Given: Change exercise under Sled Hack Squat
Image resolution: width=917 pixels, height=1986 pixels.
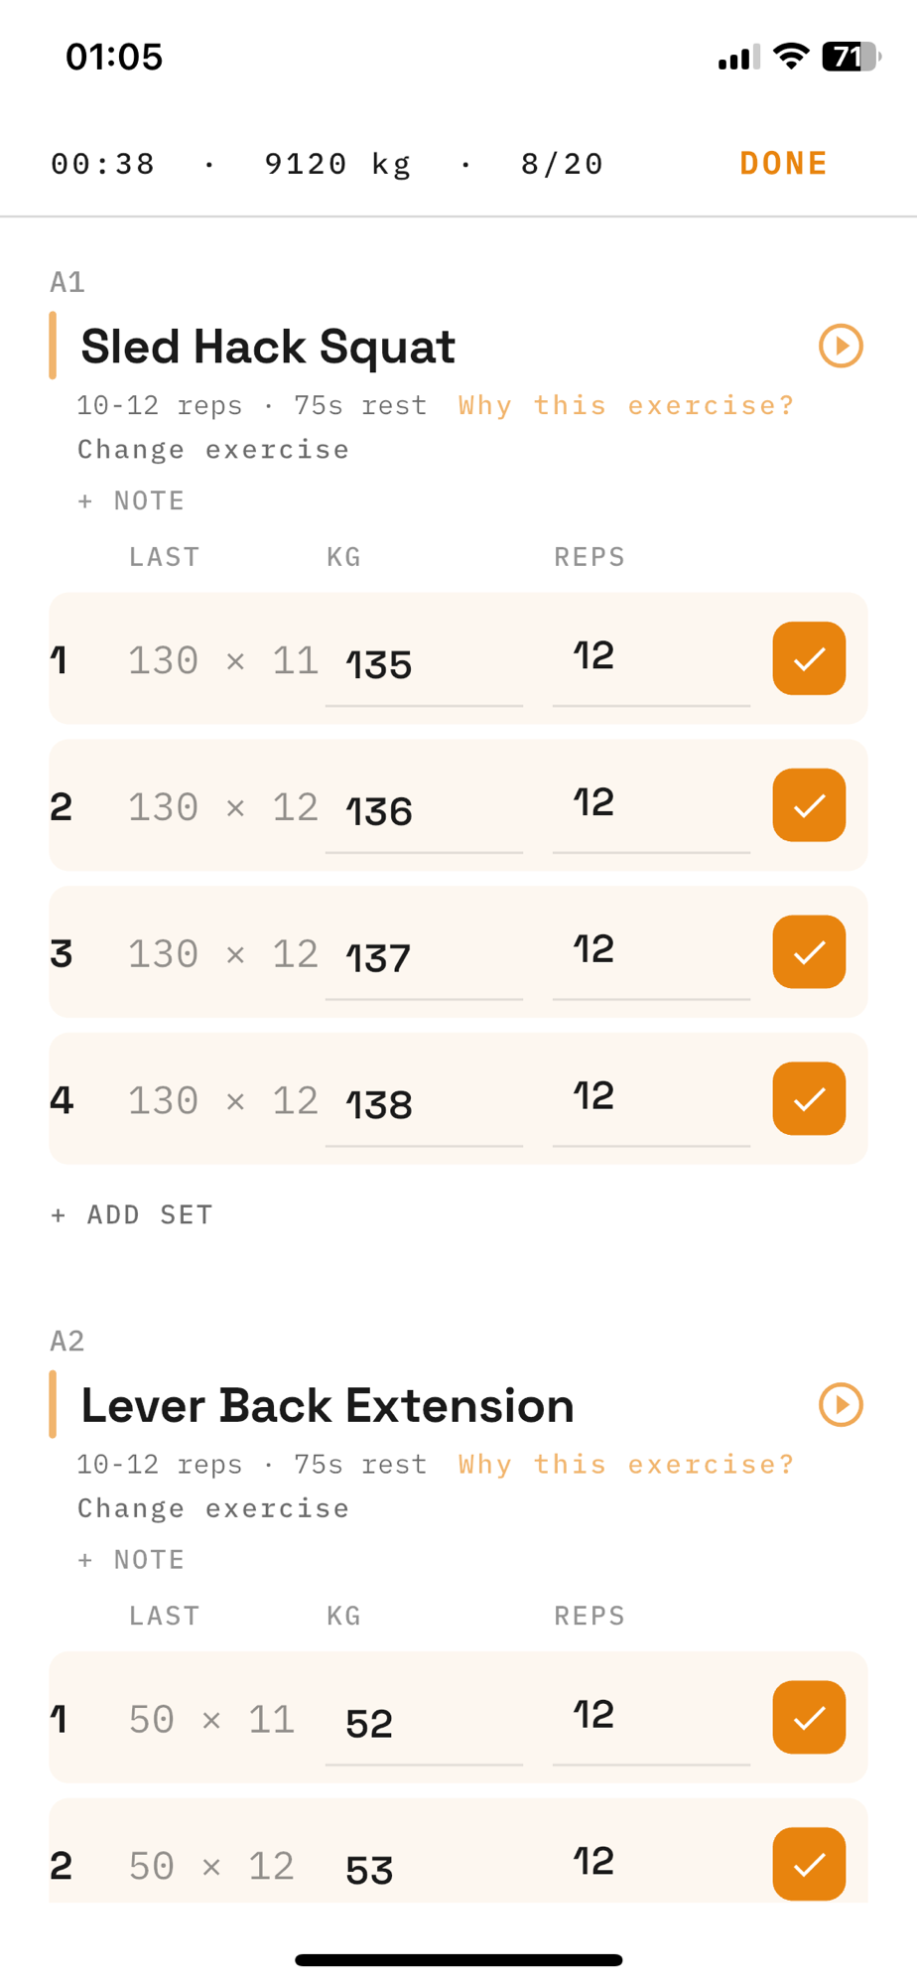Looking at the screenshot, I should (x=213, y=449).
